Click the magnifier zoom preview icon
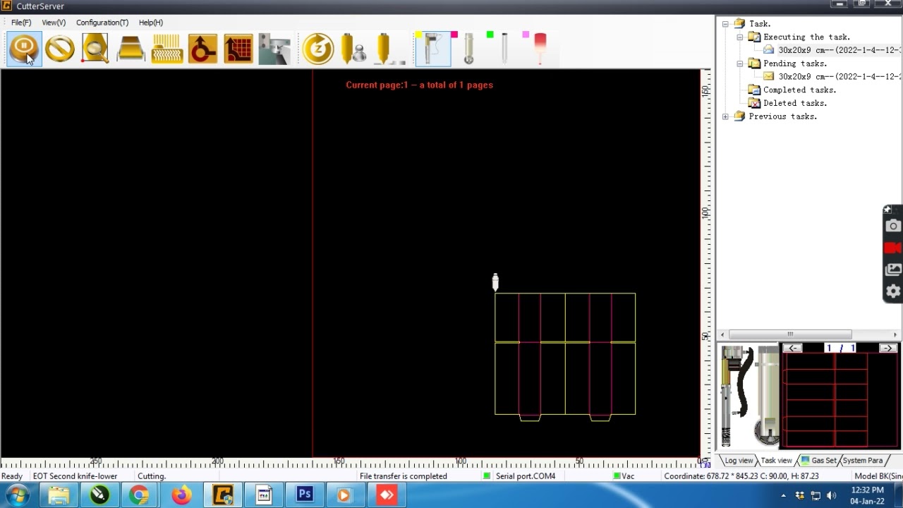 click(x=95, y=49)
